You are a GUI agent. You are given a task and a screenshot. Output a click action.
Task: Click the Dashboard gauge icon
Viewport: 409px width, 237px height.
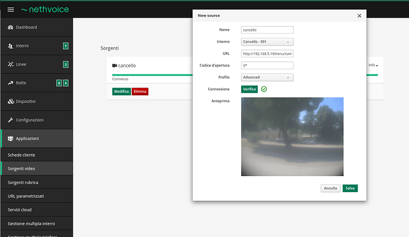point(11,27)
